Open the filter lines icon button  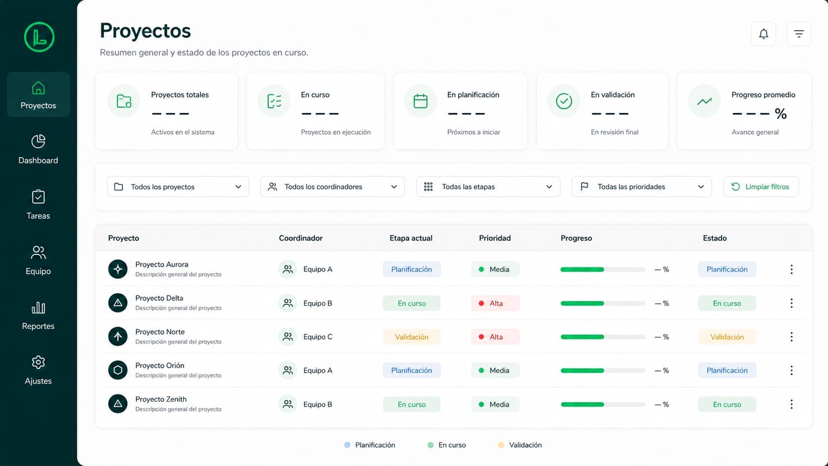[x=799, y=34]
